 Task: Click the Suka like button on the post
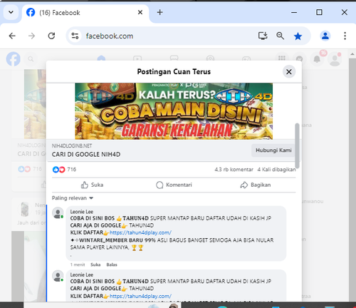point(92,185)
